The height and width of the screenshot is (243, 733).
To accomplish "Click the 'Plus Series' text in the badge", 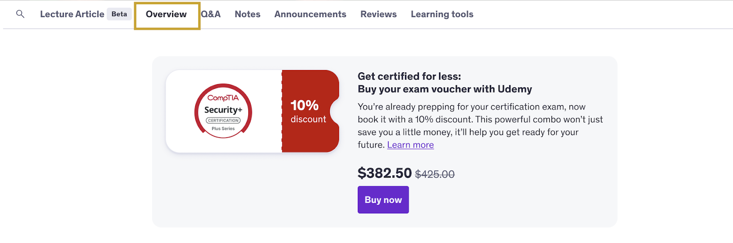I will coord(223,129).
